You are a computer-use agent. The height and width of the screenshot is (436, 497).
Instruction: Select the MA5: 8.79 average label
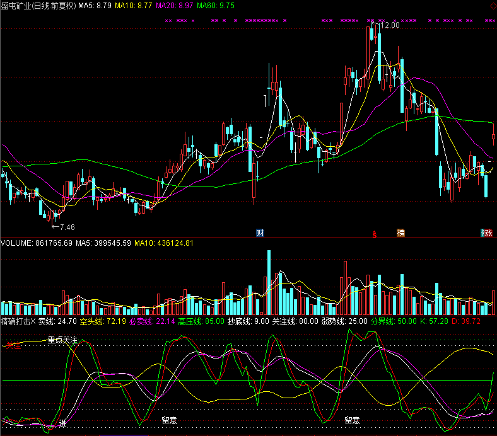pyautogui.click(x=95, y=6)
